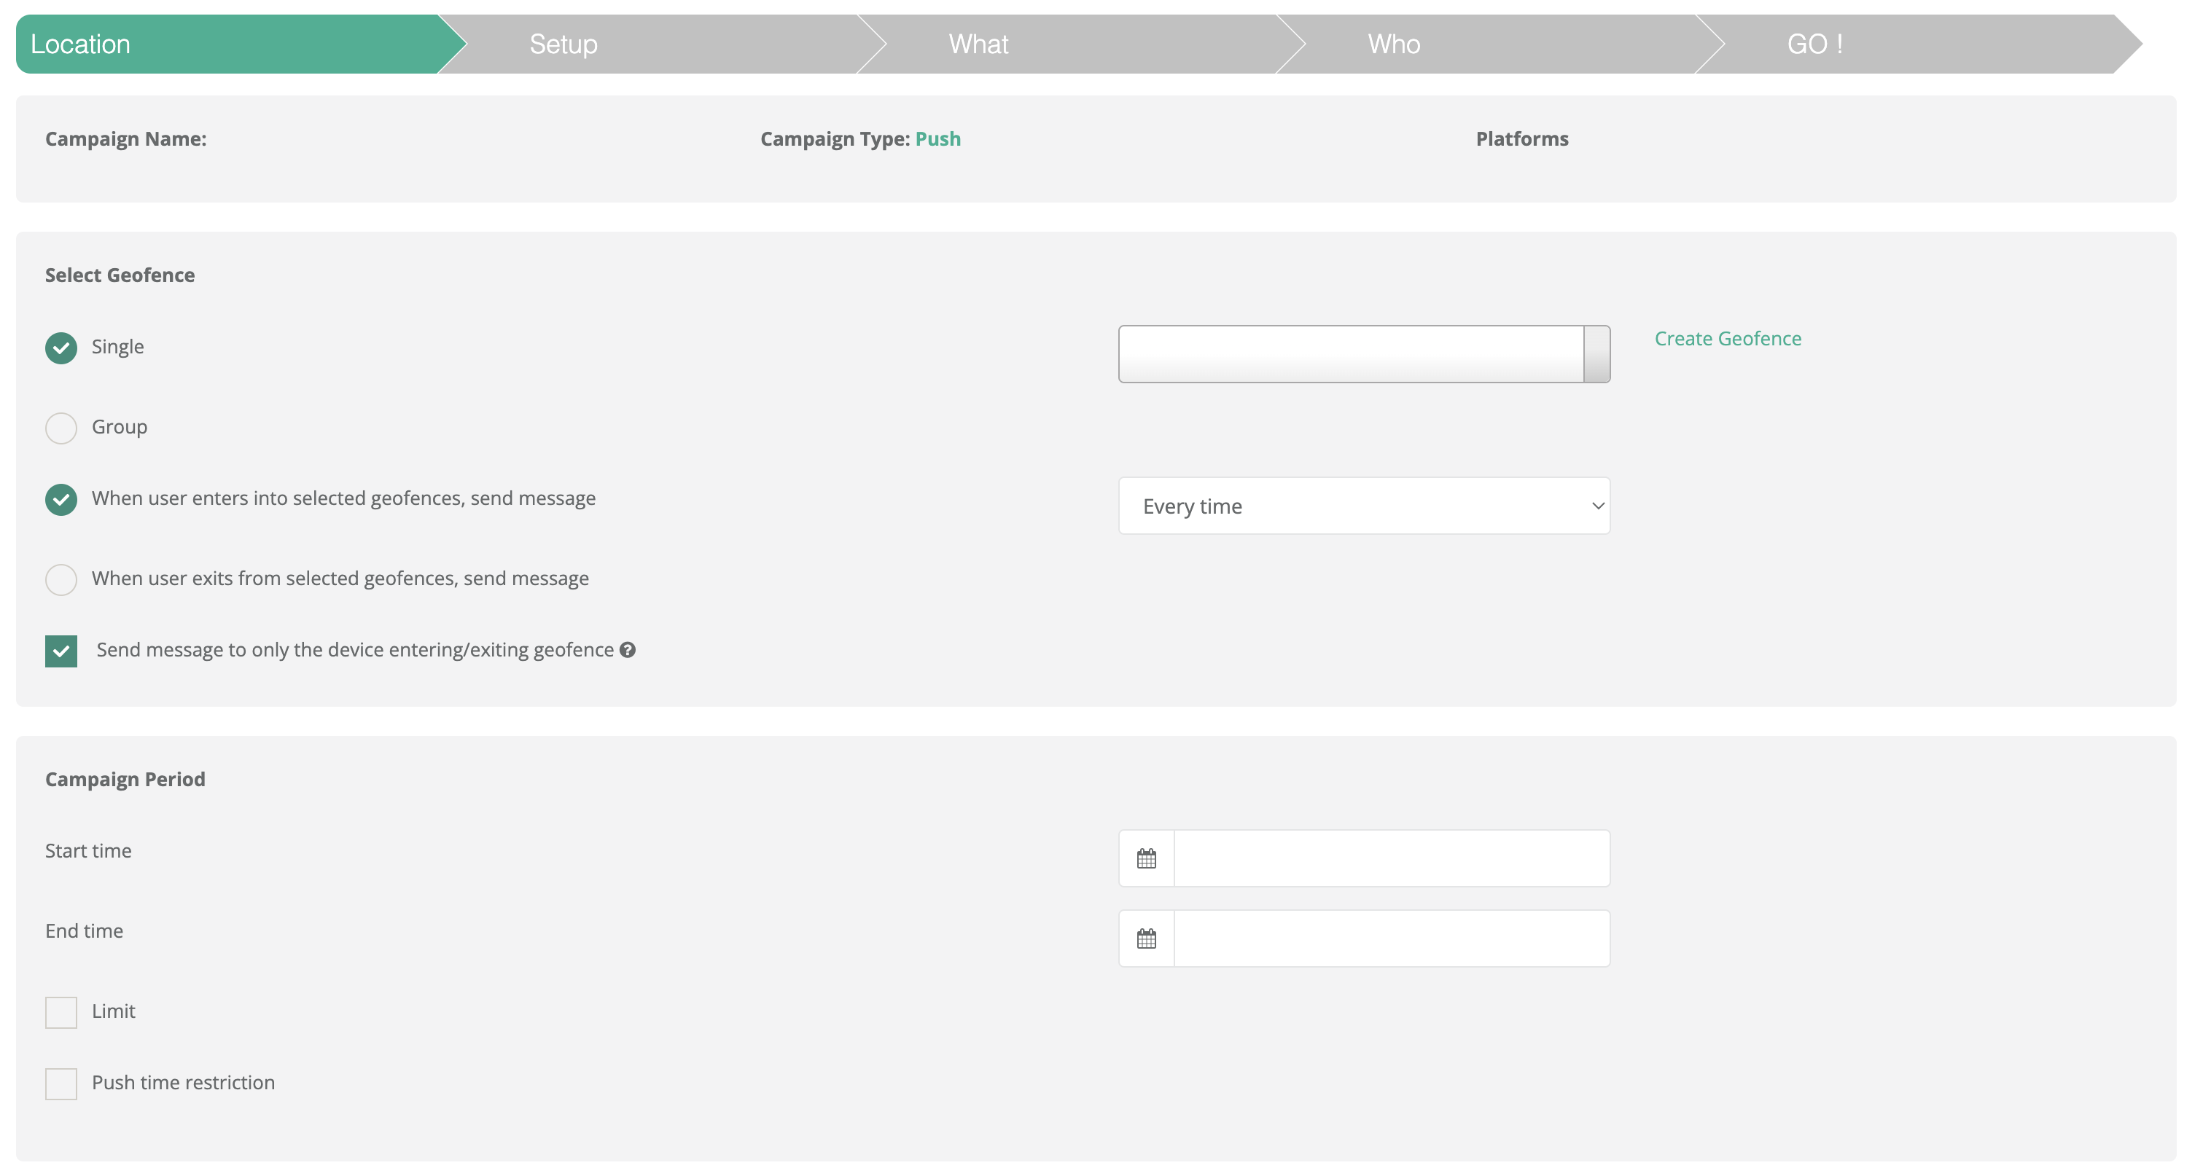This screenshot has width=2203, height=1176.
Task: Click the Start time calendar icon
Action: tap(1146, 858)
